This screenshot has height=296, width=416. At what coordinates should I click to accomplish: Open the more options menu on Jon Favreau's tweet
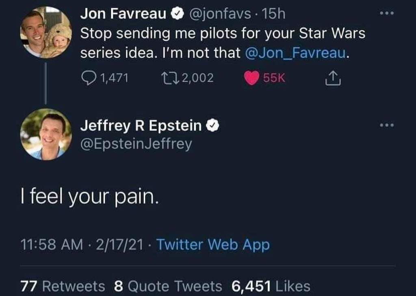click(x=387, y=13)
